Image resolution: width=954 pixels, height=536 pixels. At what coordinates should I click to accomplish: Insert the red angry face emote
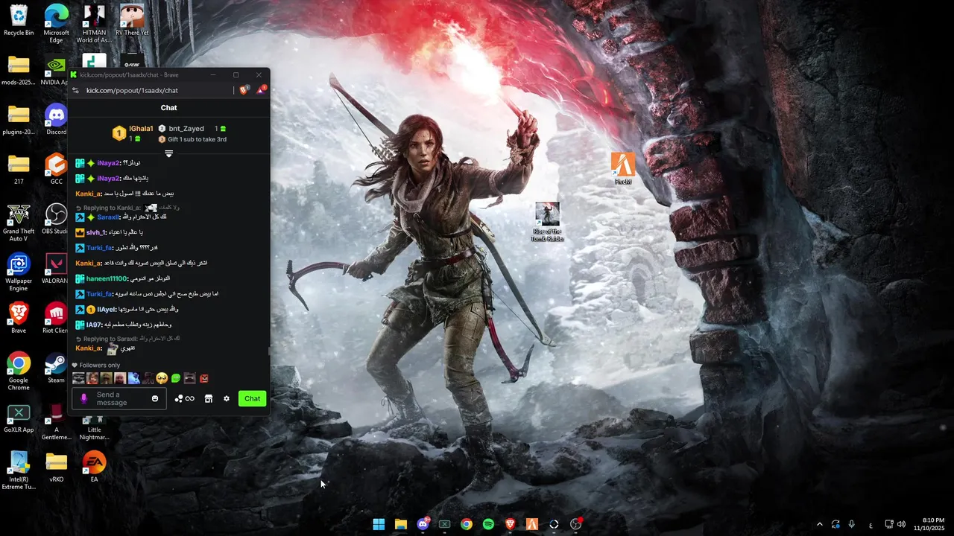203,378
